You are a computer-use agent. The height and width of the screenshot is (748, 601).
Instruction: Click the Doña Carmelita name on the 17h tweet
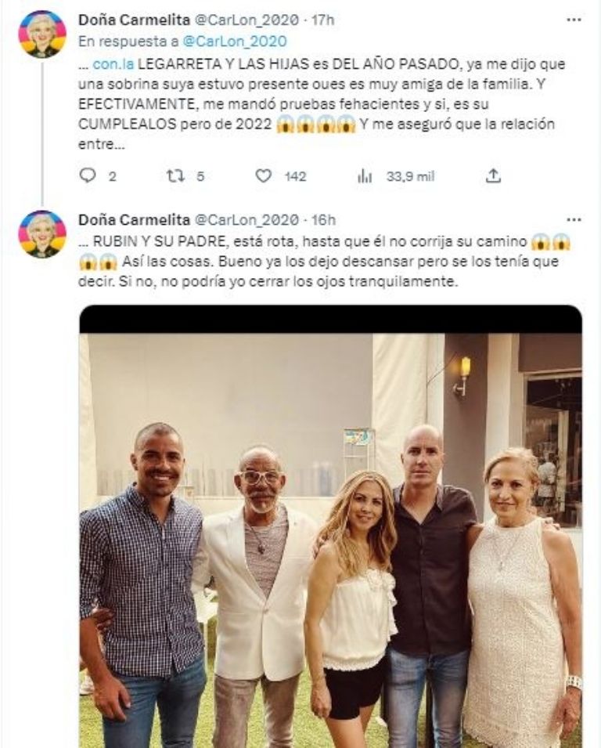(x=133, y=20)
